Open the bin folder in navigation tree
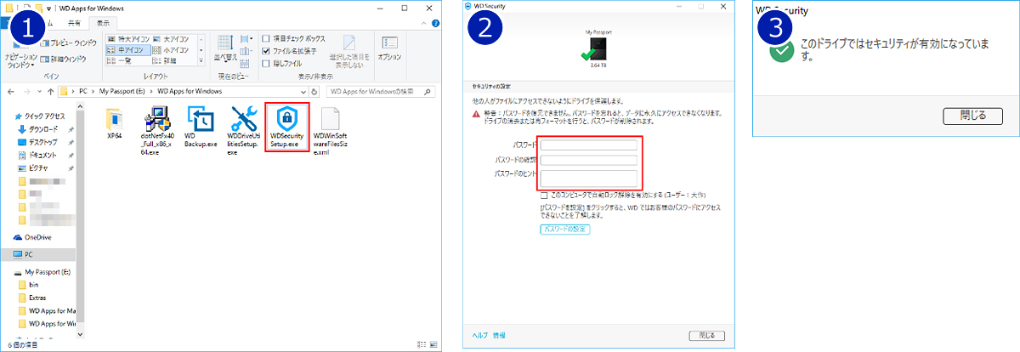Image resolution: width=1020 pixels, height=352 pixels. click(x=27, y=285)
